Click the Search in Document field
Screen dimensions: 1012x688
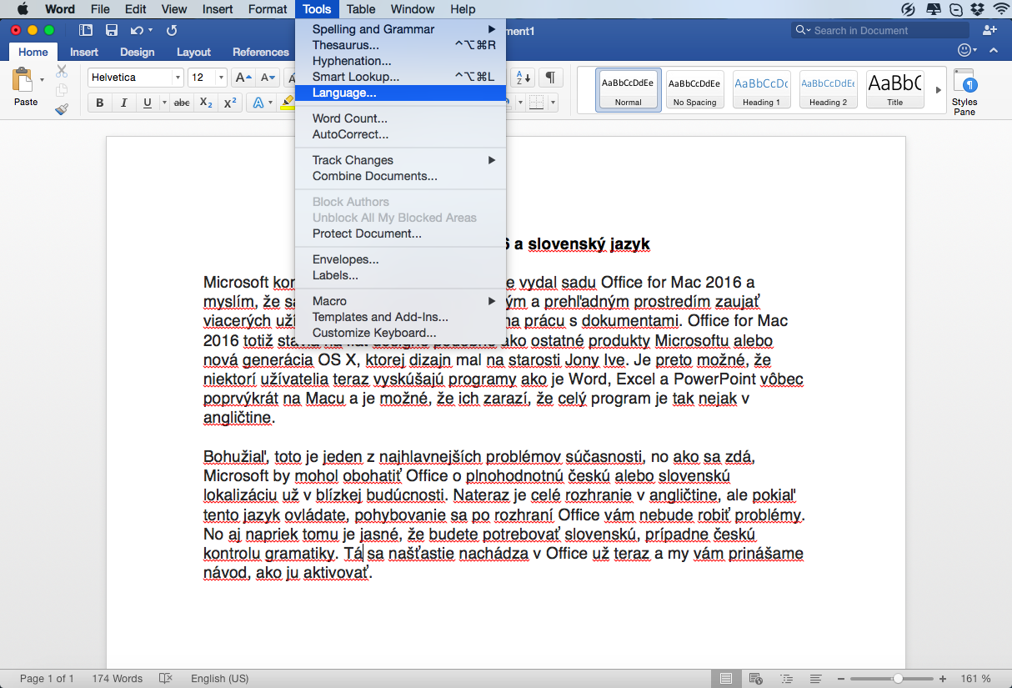coord(880,30)
